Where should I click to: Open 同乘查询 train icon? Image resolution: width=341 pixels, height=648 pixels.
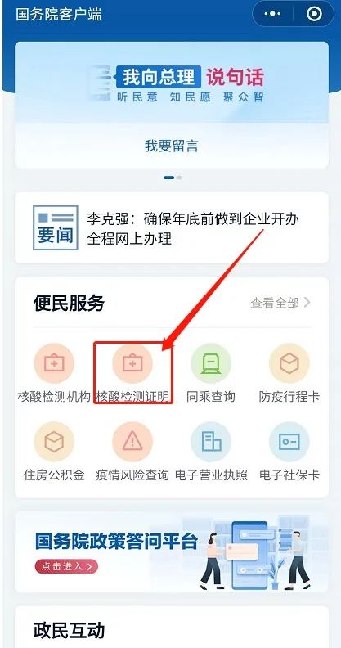coord(211,363)
